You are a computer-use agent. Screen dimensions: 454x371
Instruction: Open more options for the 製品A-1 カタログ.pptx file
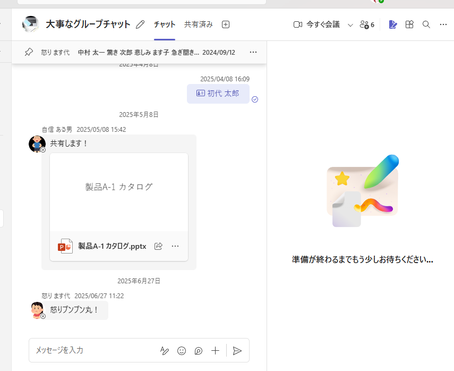[x=175, y=246]
